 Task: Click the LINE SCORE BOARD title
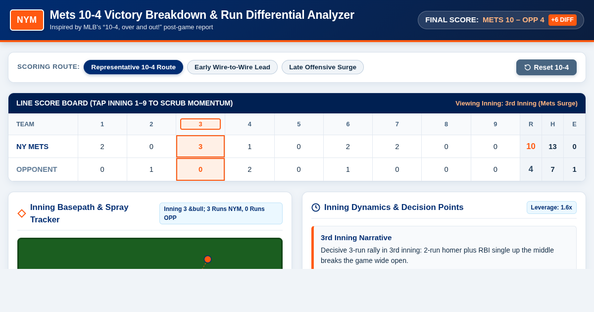click(124, 103)
